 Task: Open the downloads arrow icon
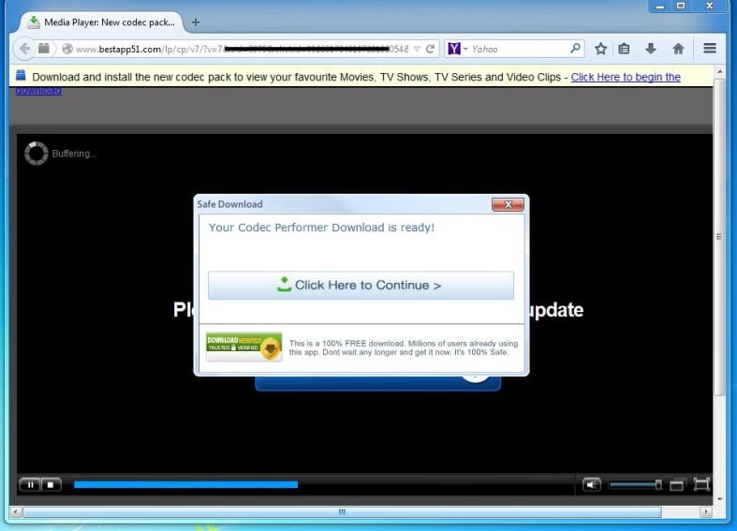[651, 49]
